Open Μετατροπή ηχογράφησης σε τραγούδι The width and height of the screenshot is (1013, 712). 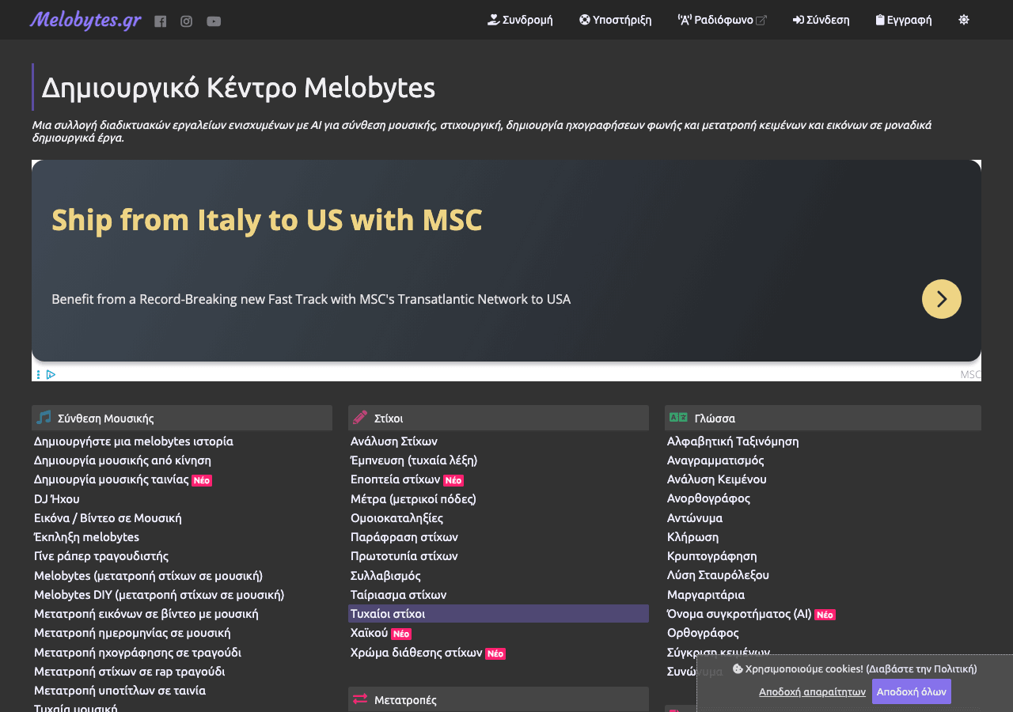pos(138,652)
